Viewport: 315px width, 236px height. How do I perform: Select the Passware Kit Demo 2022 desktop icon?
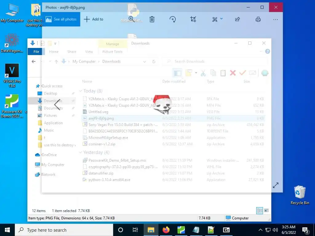12,106
